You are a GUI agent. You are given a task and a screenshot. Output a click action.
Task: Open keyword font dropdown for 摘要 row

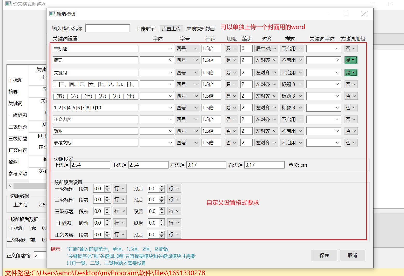pos(324,60)
